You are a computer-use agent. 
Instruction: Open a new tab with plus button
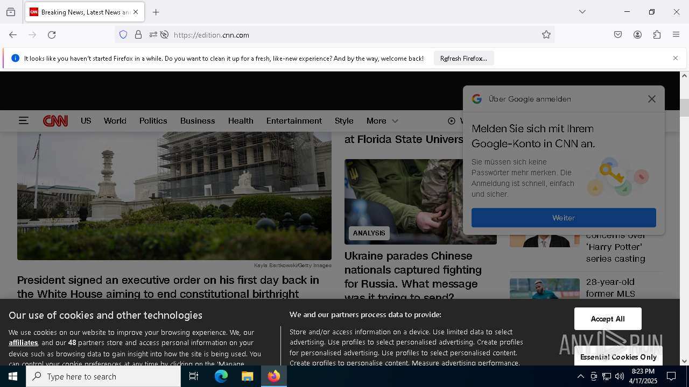click(x=156, y=12)
